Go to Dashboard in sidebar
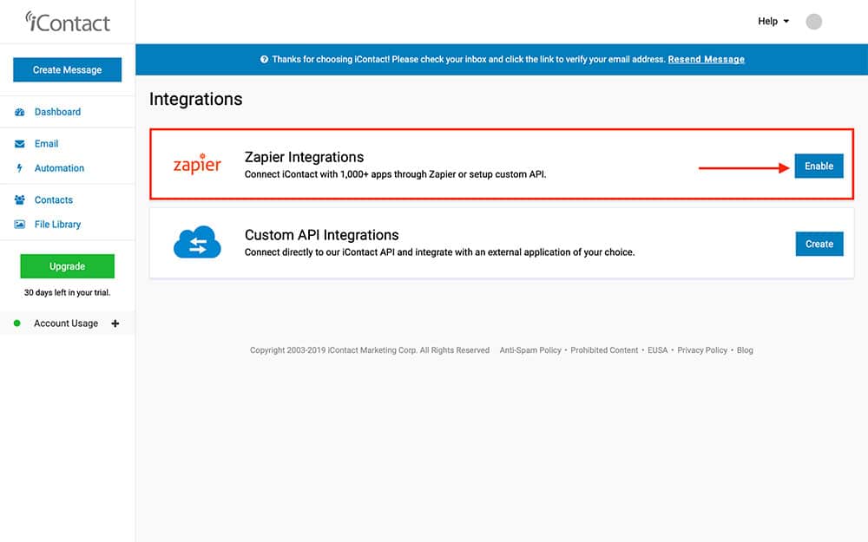Viewport: 868px width, 542px height. click(57, 112)
